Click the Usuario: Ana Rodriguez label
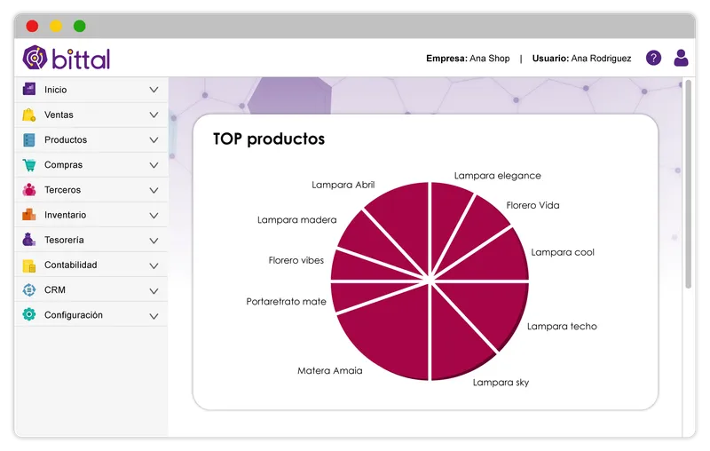This screenshot has width=710, height=451. (581, 59)
